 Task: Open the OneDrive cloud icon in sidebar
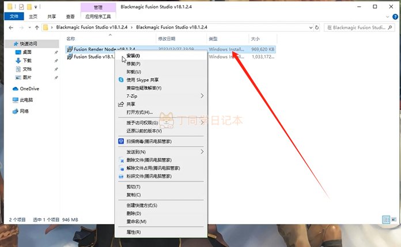click(x=16, y=88)
